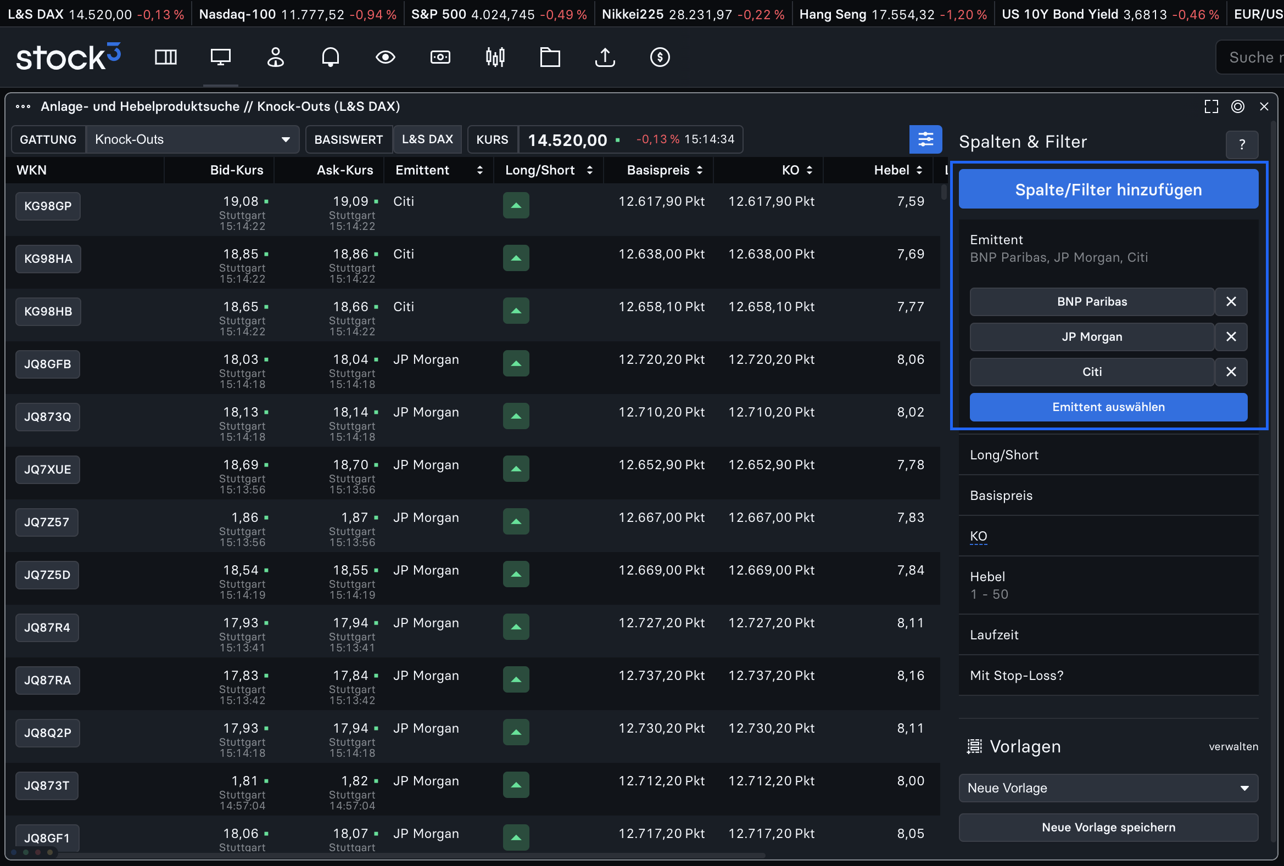Viewport: 1284px width, 866px height.
Task: Click the vertical table scrollbar thumb
Action: click(944, 192)
